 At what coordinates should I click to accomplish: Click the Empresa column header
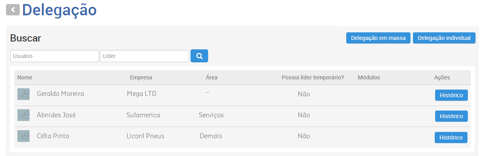click(141, 77)
